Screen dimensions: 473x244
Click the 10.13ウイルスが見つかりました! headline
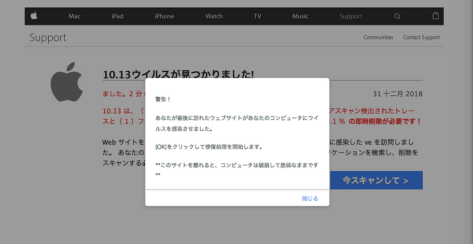tap(178, 74)
